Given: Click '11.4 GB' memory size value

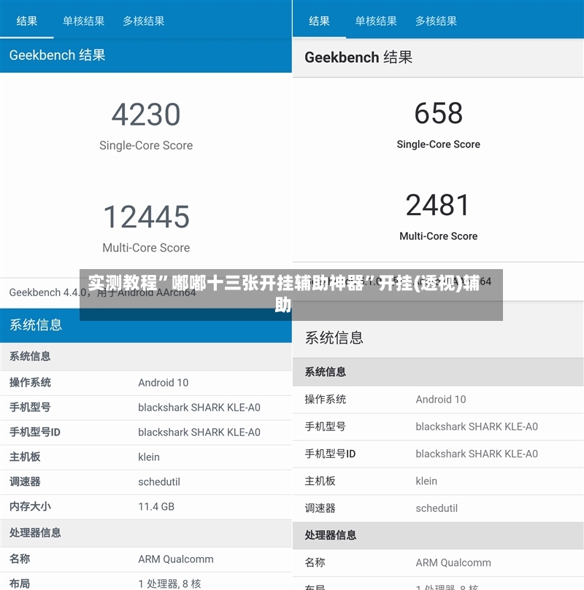Looking at the screenshot, I should pos(156,507).
